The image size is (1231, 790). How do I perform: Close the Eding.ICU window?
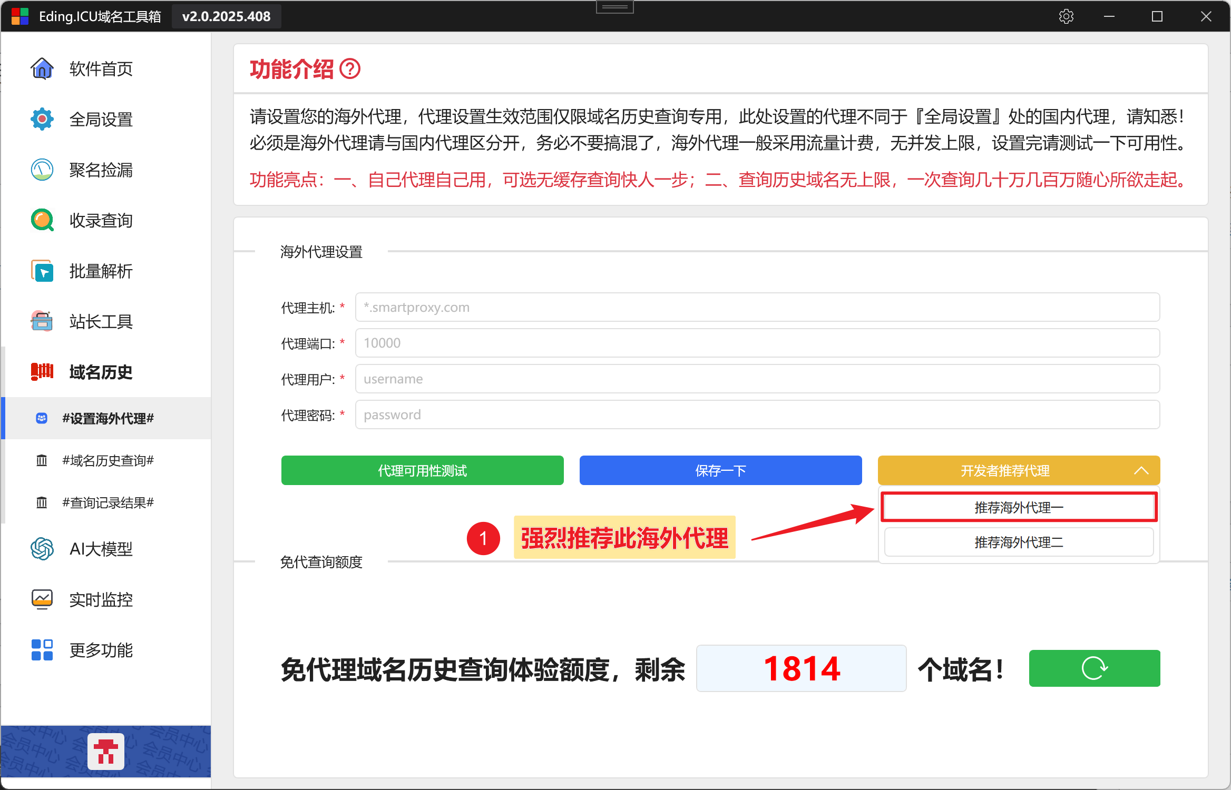pos(1206,16)
